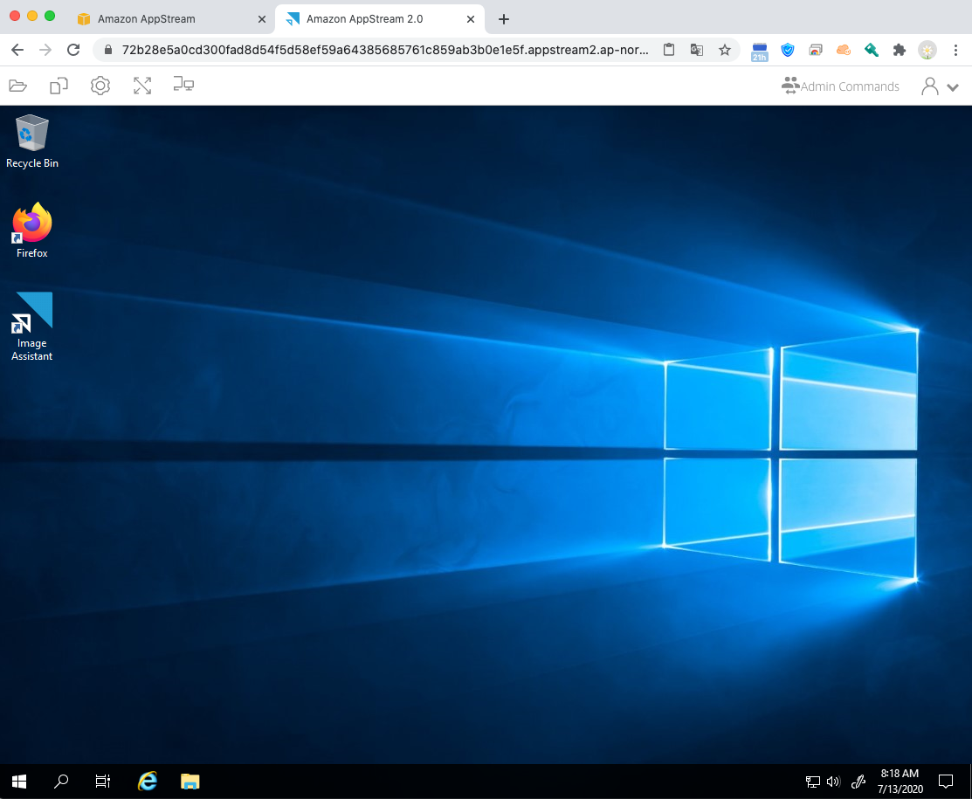The height and width of the screenshot is (799, 972).
Task: Bookmark this page with star icon
Action: tap(725, 50)
